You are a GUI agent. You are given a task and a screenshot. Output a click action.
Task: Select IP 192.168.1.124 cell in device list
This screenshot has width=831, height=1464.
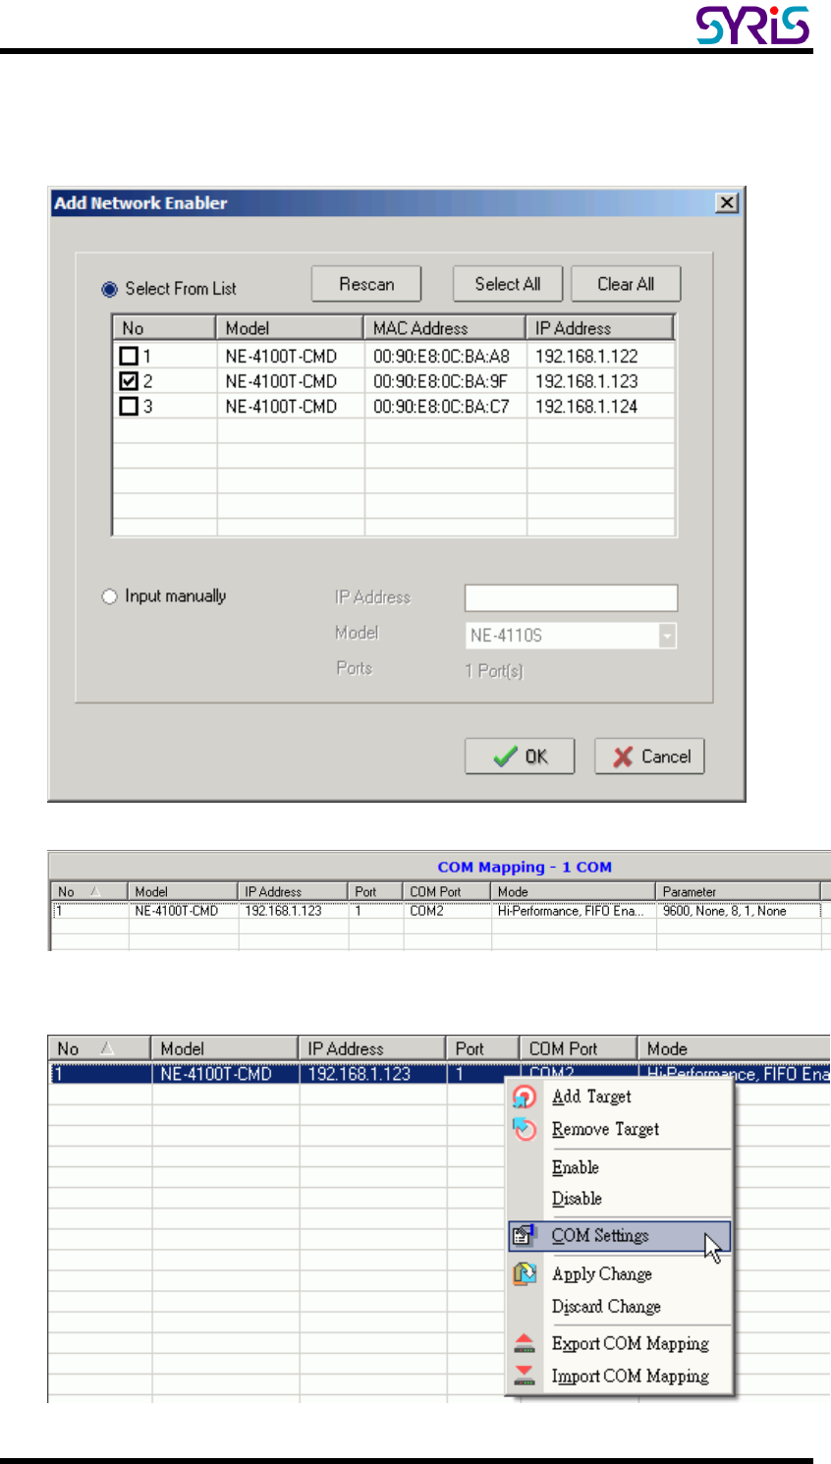(586, 406)
